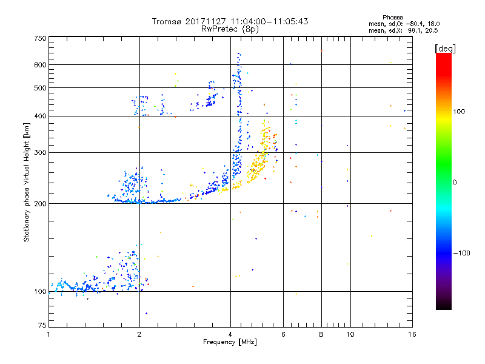Screen dimensions: 485x364
Task: Click the -100 color bar tick label
Action: click(463, 253)
